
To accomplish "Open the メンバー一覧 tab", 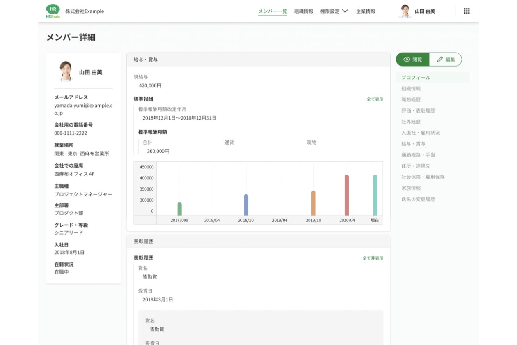I will [x=272, y=11].
